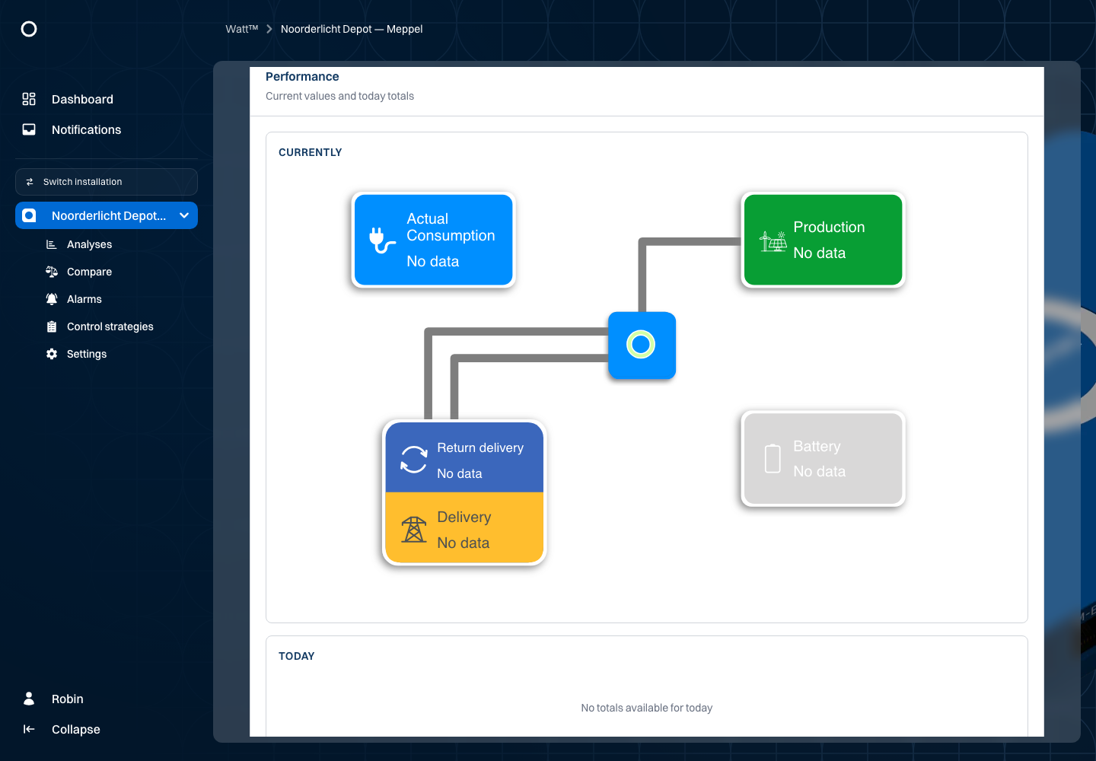The image size is (1096, 761).
Task: Click the Noorderlicht Depot — Meppel breadcrumb
Action: [x=352, y=29]
